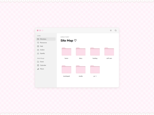Select Directory in the Links sidebar
Screen dimensions: 154x115
(x=46, y=39)
